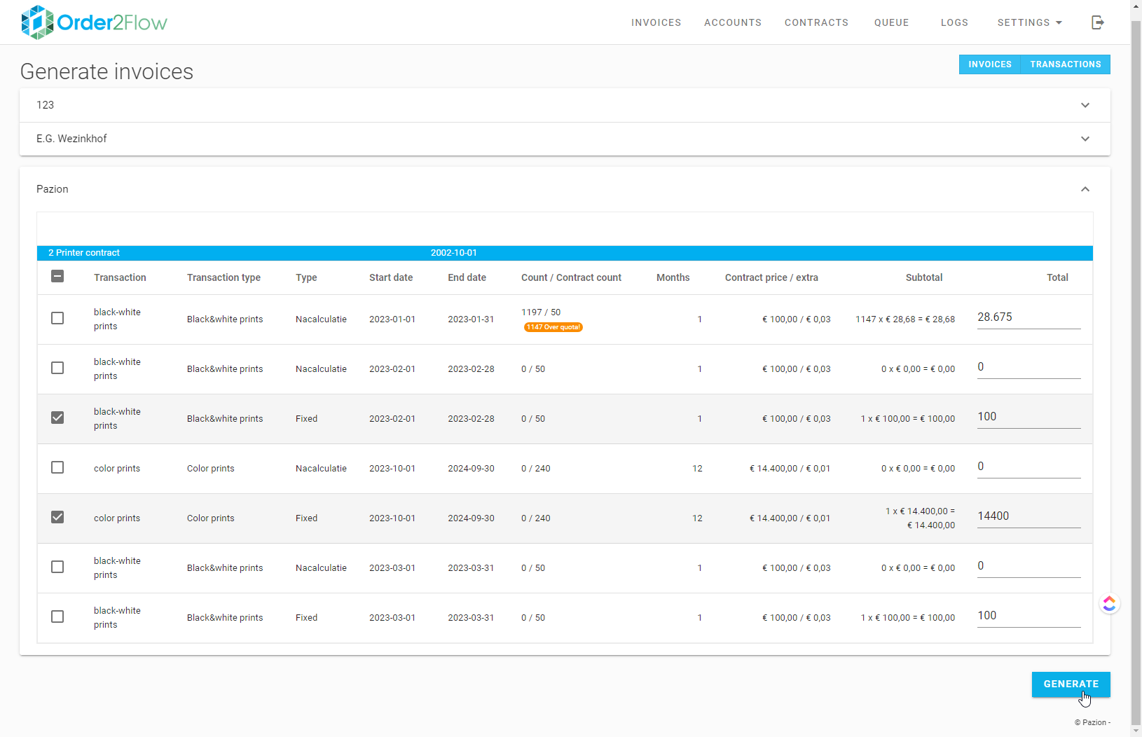This screenshot has height=737, width=1142.
Task: Open the Contracts navigation item
Action: point(816,22)
